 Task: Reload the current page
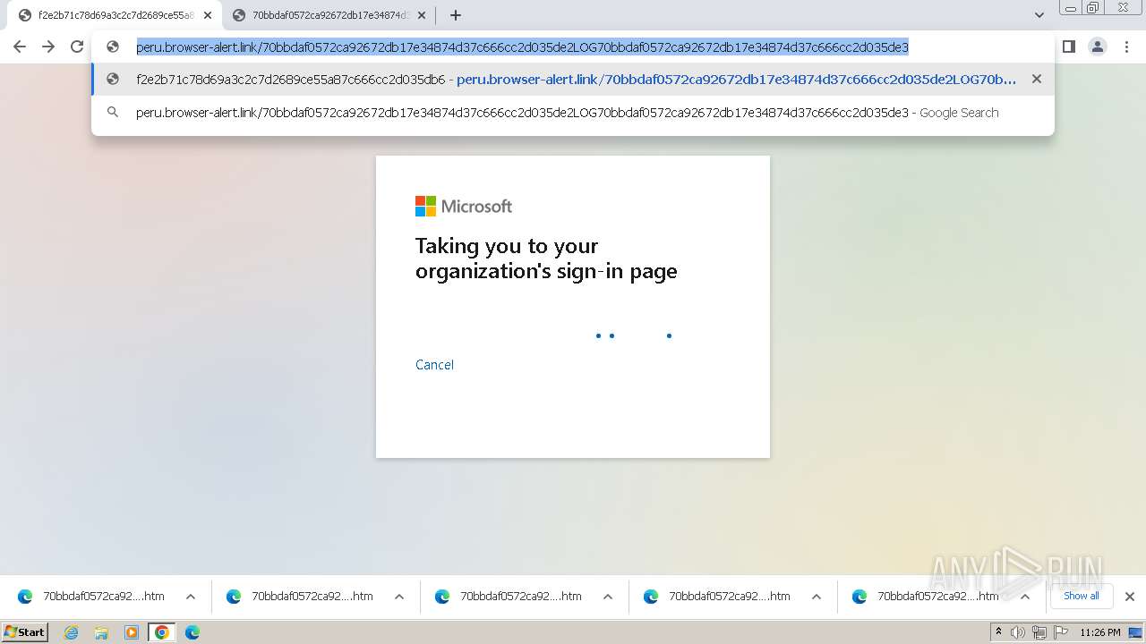[x=77, y=47]
